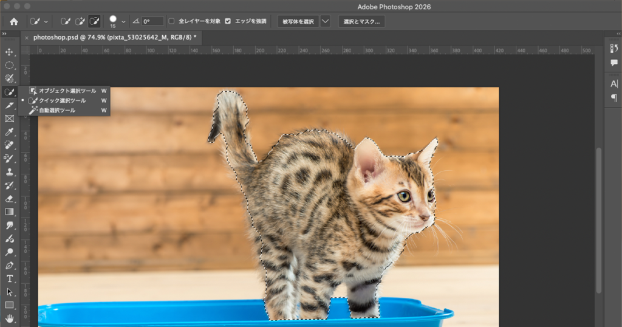Viewport: 622px width, 327px height.
Task: Open the tool preset picker dropdown
Action: point(46,21)
